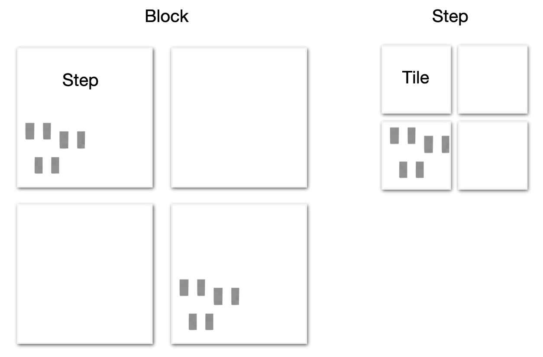Click second gray bar, top row, top-left Block square
Screen dimensions: 543x357
coord(47,131)
